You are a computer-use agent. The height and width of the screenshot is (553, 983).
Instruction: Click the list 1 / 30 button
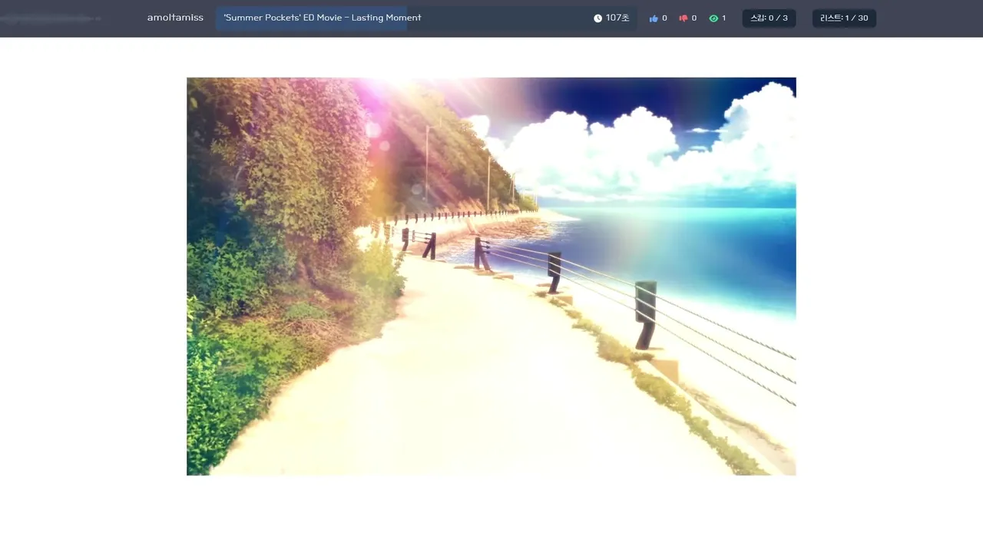pos(844,18)
